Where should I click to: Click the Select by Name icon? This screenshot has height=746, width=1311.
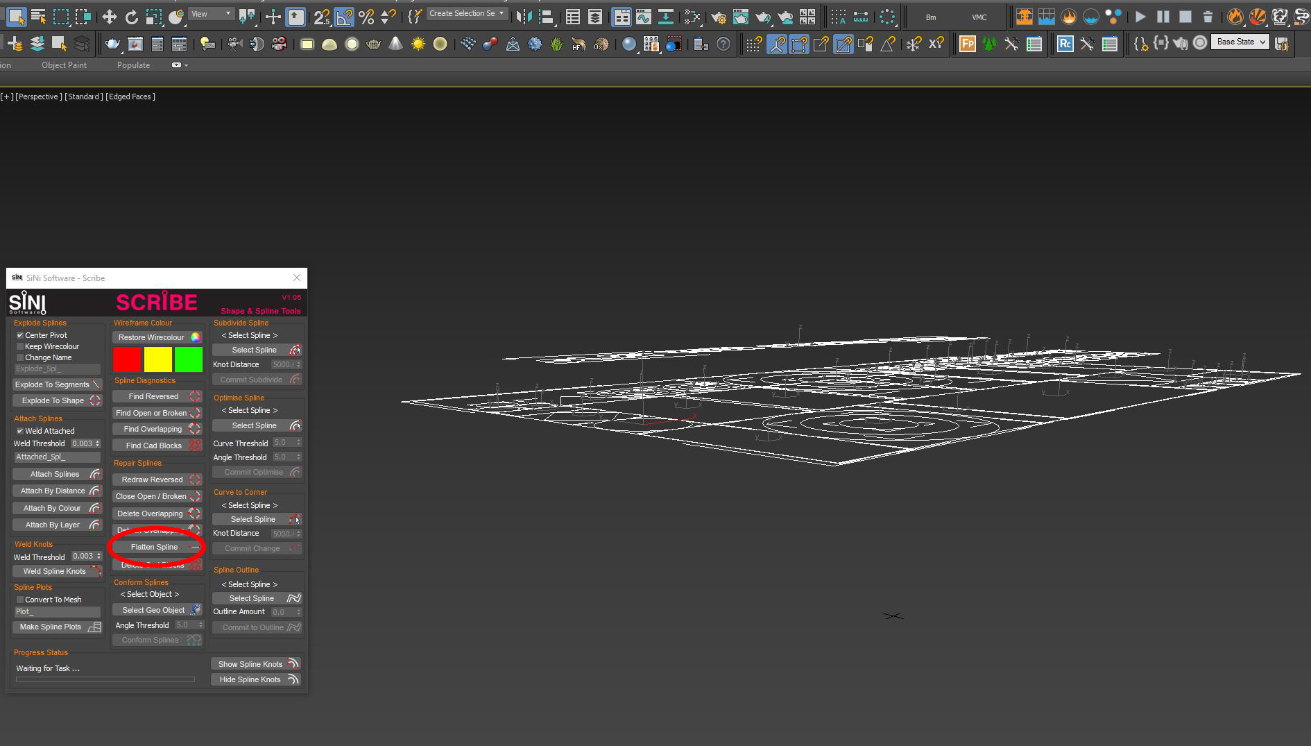[38, 16]
